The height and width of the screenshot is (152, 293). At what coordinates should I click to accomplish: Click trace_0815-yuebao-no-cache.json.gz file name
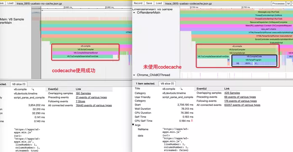pos(39,3)
